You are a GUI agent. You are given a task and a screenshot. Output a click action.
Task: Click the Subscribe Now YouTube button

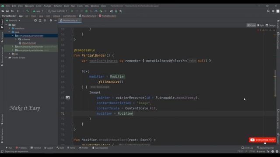(x=262, y=140)
